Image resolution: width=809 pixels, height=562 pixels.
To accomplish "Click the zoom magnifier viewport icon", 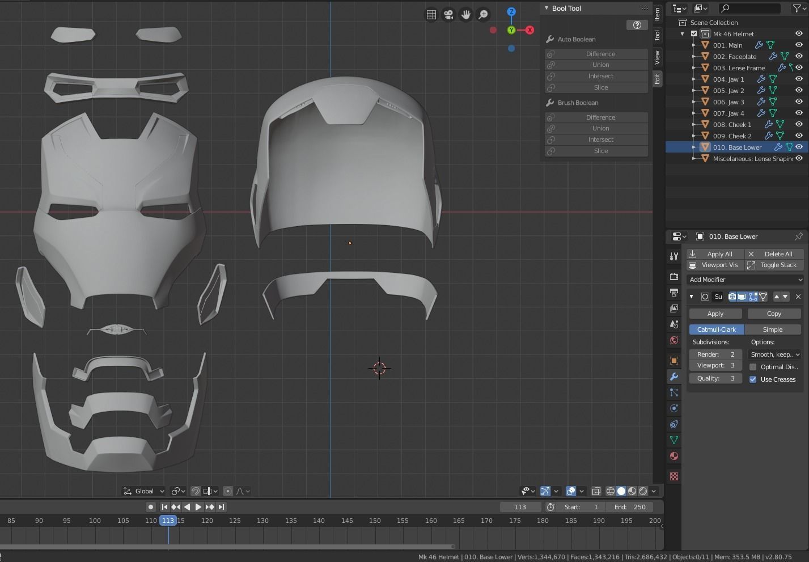I will (484, 15).
